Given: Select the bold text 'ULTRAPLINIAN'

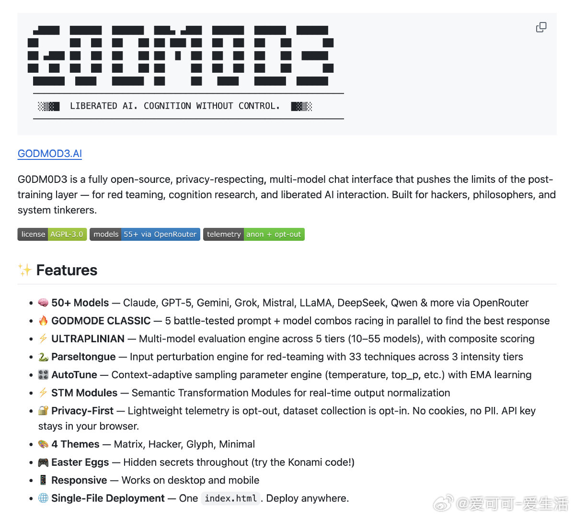Looking at the screenshot, I should [88, 338].
